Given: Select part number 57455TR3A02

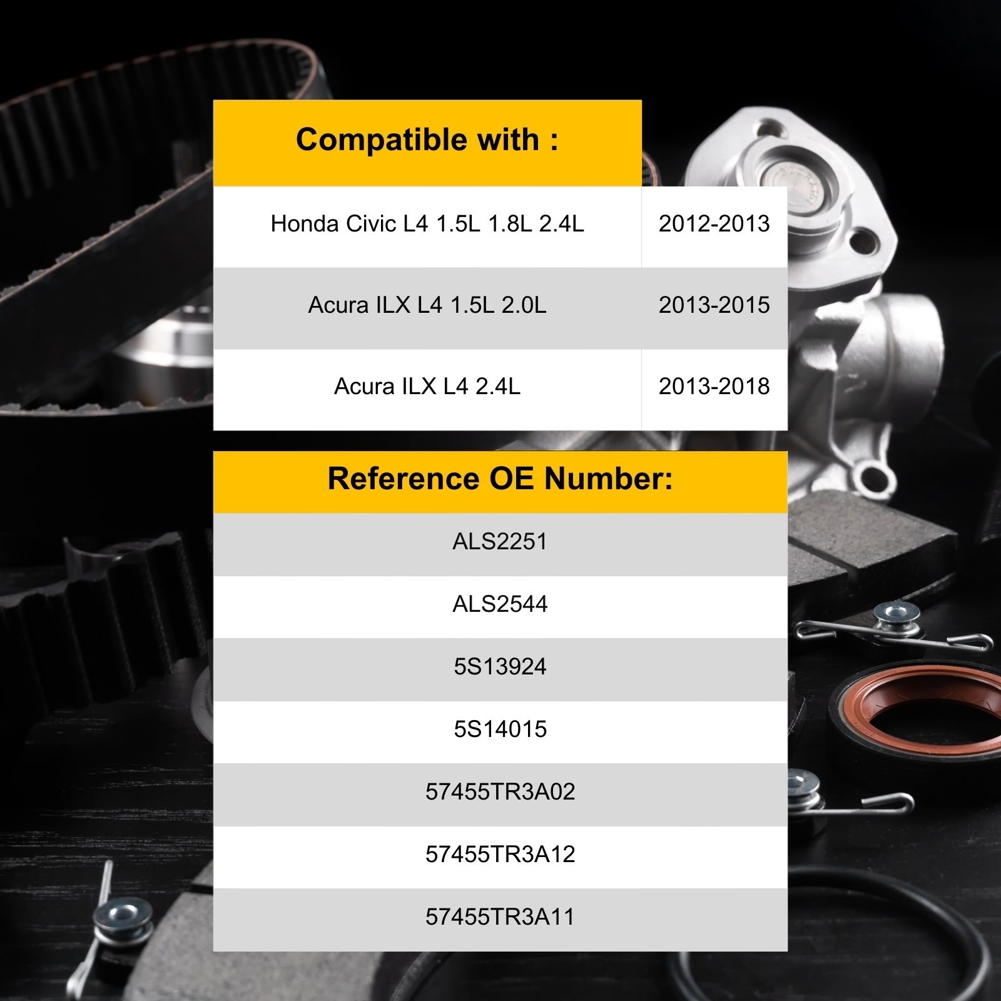Looking at the screenshot, I should point(500,793).
